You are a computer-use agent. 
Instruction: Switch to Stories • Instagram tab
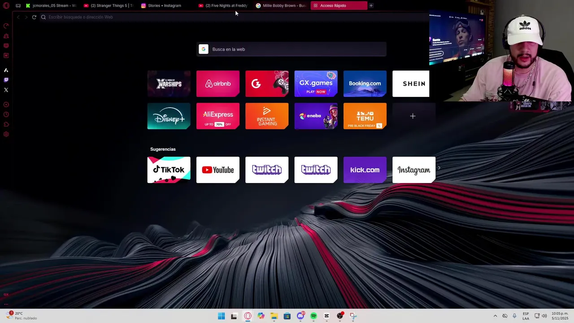[x=165, y=5]
